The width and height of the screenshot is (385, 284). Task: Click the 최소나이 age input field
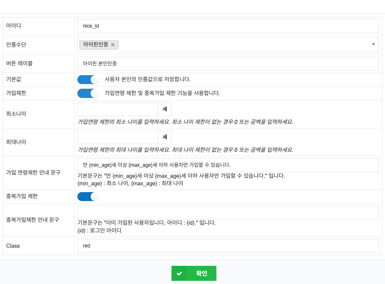pyautogui.click(x=118, y=109)
